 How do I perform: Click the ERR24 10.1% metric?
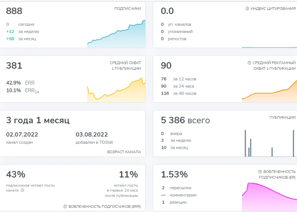pyautogui.click(x=22, y=91)
